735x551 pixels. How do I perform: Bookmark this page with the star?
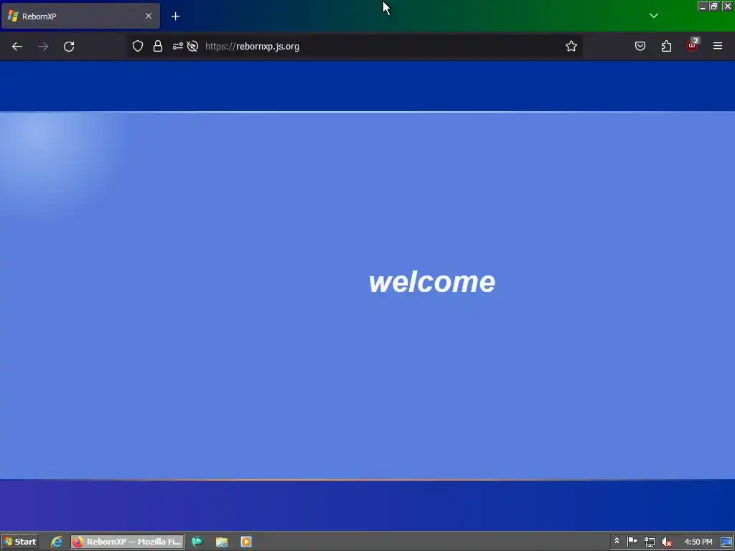coord(571,47)
